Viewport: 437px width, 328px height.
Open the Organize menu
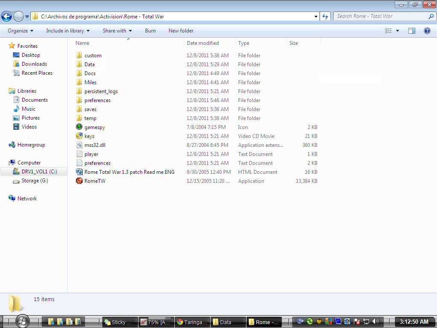pyautogui.click(x=20, y=31)
